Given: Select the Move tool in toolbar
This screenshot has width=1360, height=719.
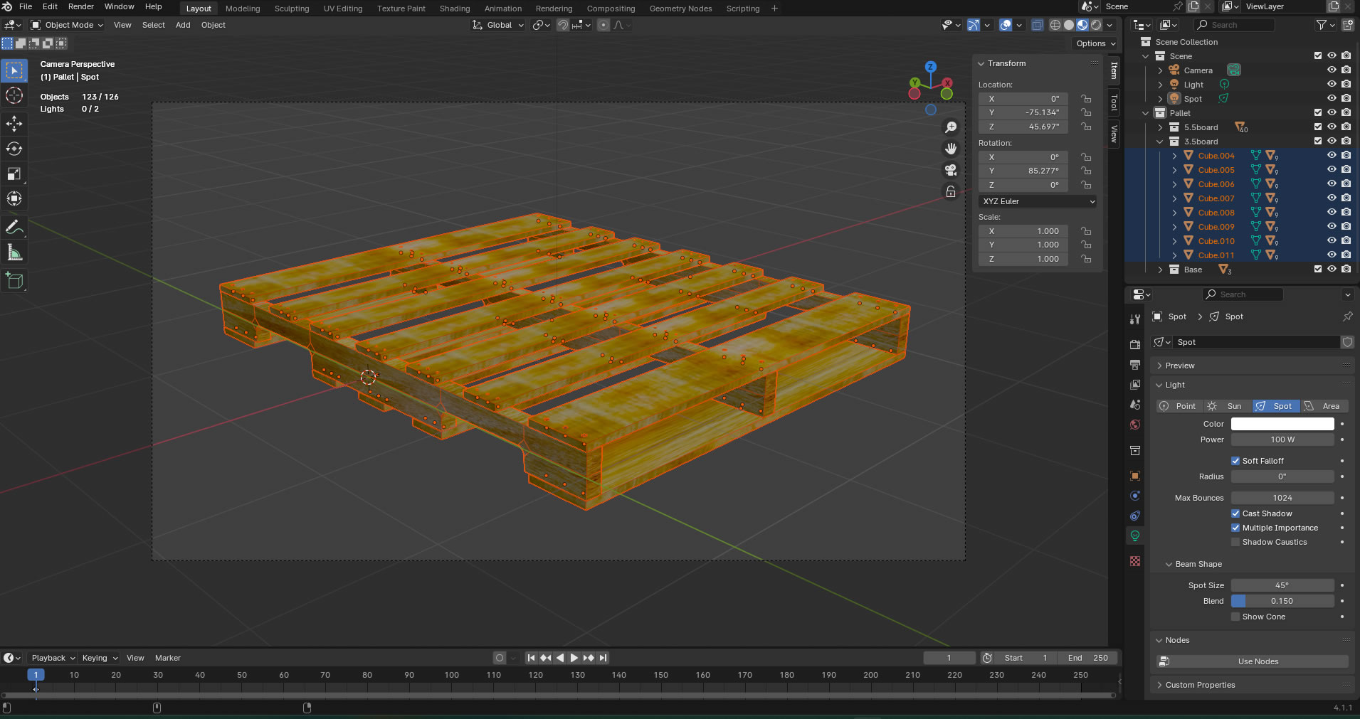Looking at the screenshot, I should 14,124.
